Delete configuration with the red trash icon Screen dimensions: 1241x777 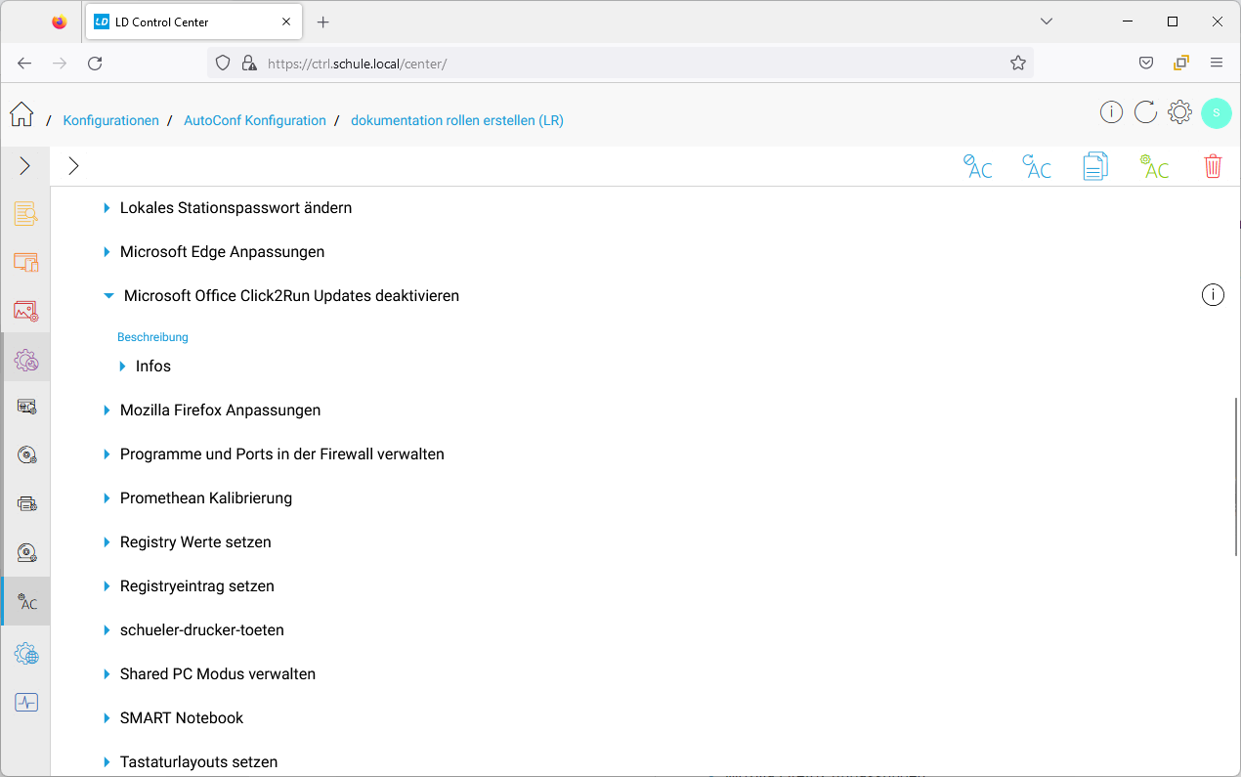[1213, 166]
